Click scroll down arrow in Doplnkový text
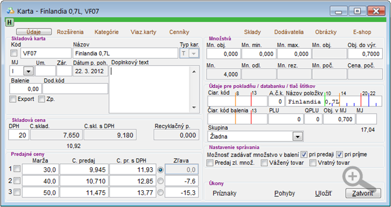 coord(194,107)
